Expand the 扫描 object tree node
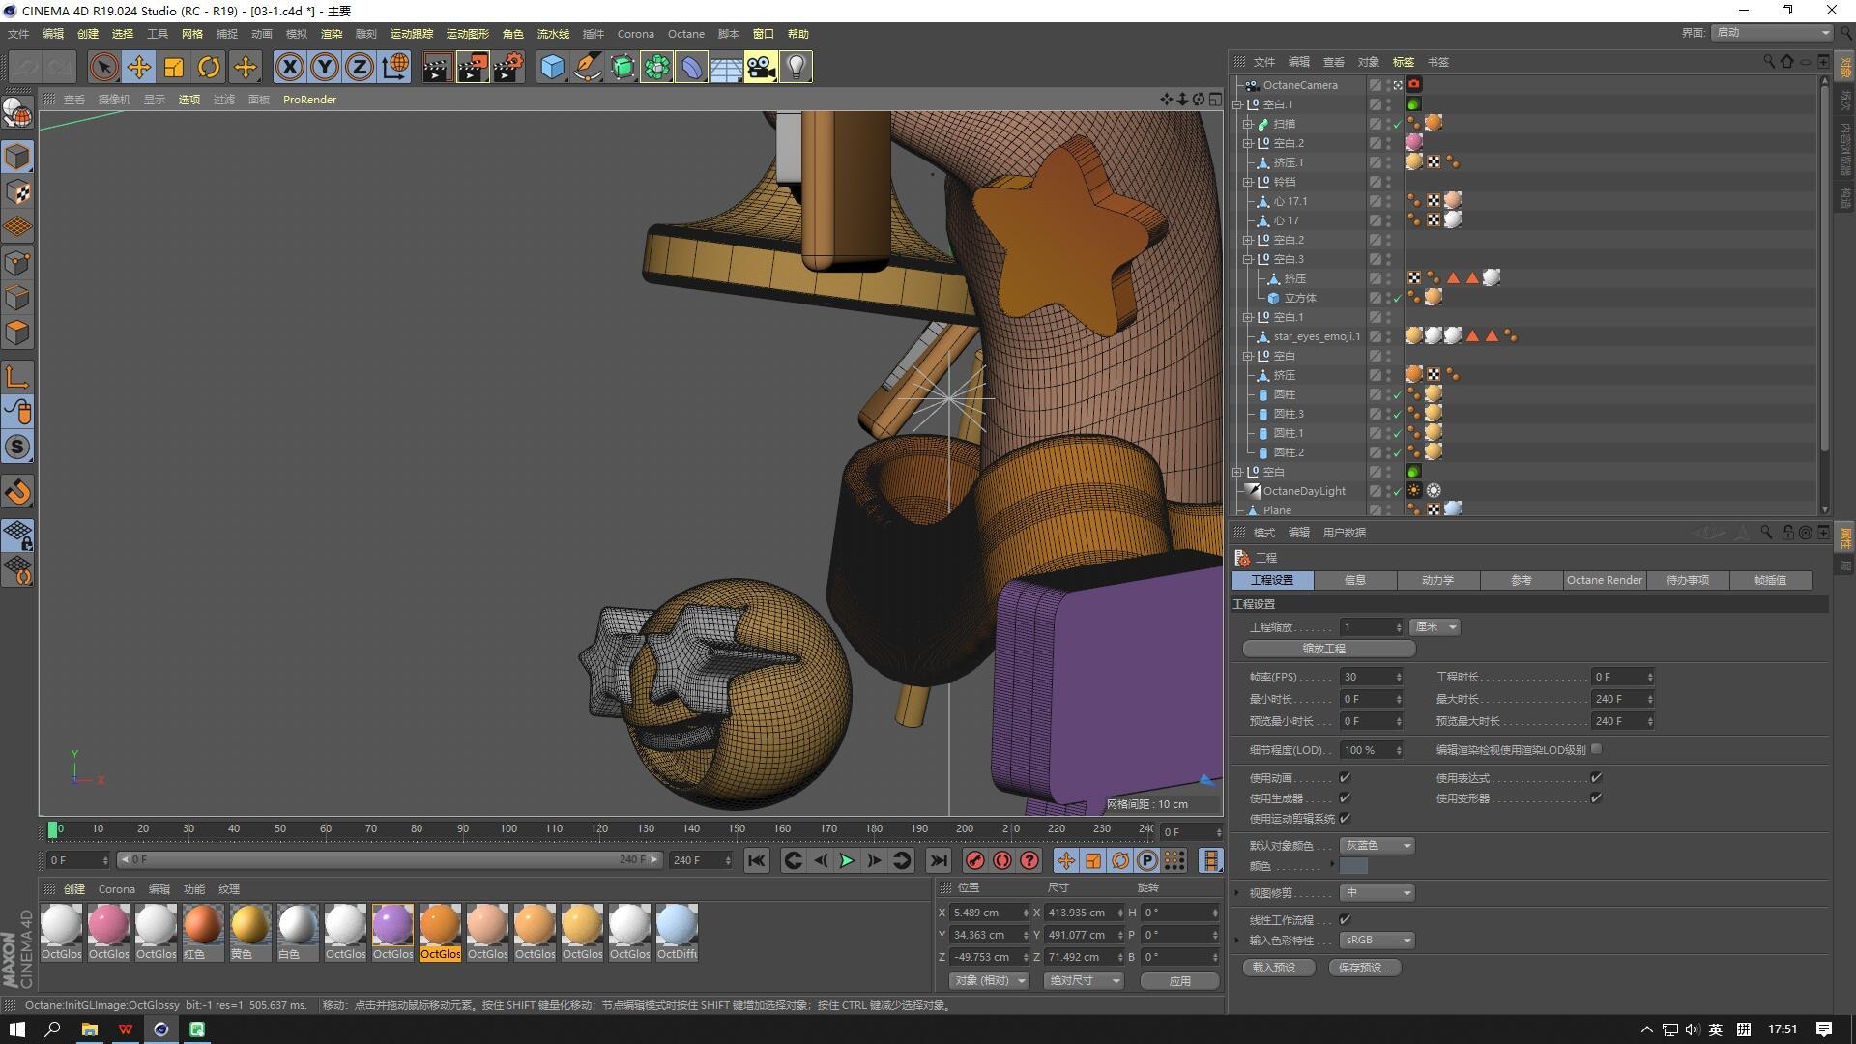The height and width of the screenshot is (1044, 1856). coord(1248,124)
